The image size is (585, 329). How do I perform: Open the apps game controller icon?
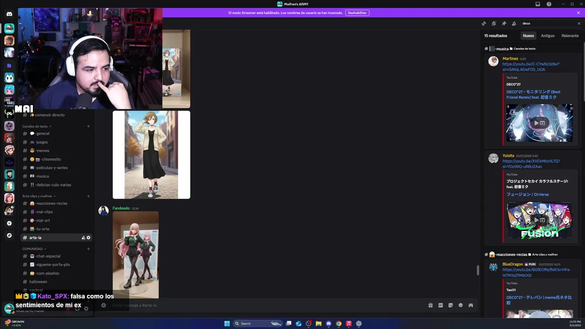[471, 305]
